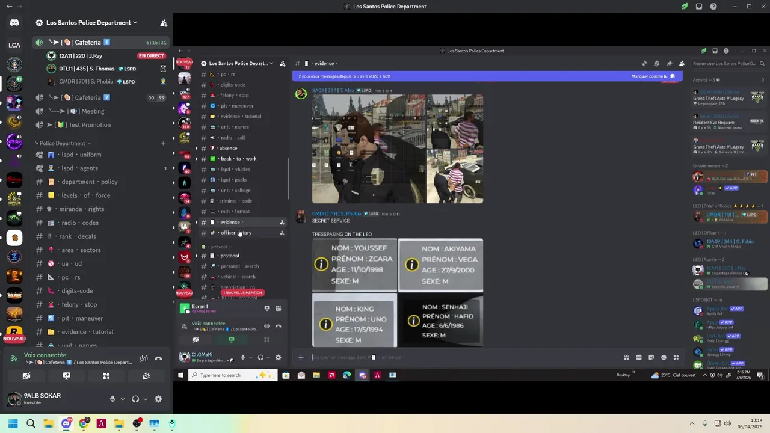Viewport: 770px width, 433px height.
Task: Click Marquer comme lu in shared screen
Action: (x=653, y=76)
